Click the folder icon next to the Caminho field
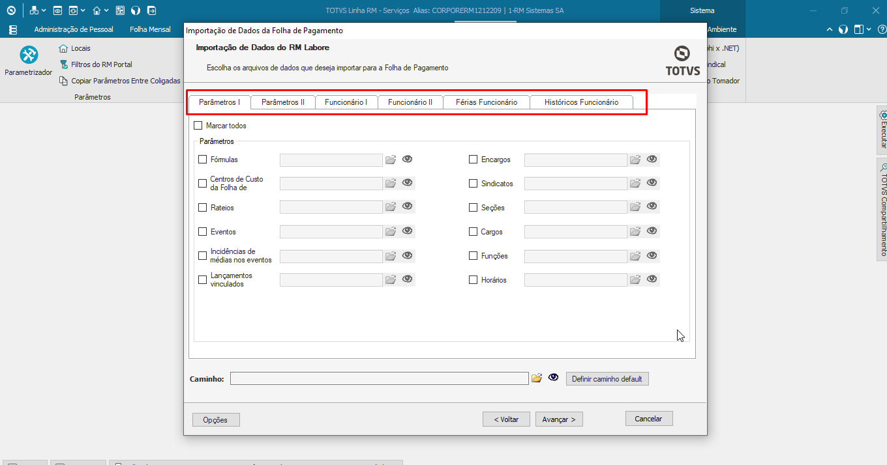 click(537, 378)
